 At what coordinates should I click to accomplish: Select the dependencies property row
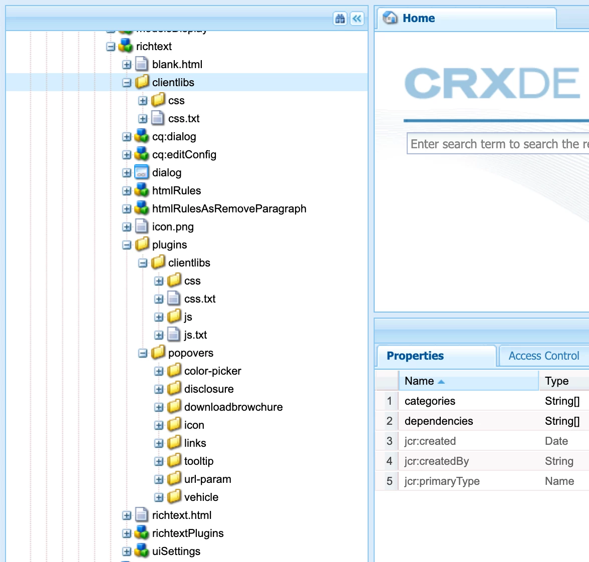coord(482,421)
